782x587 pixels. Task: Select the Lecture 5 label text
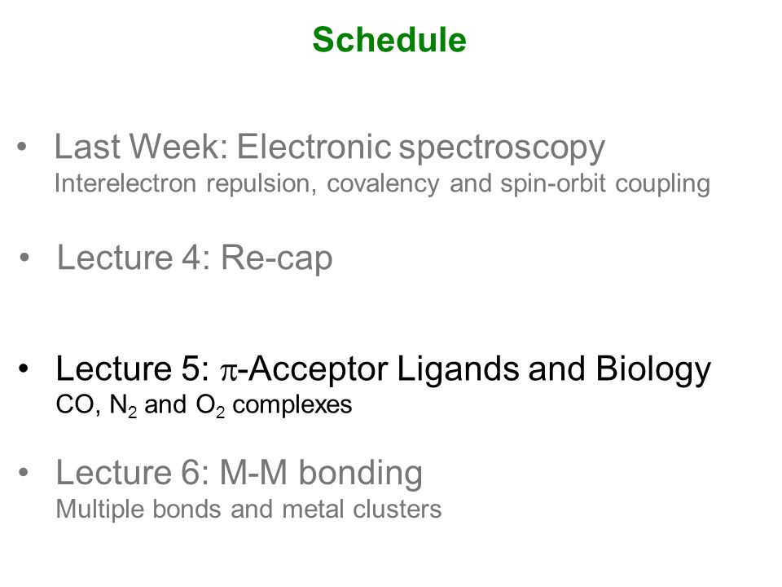(133, 369)
